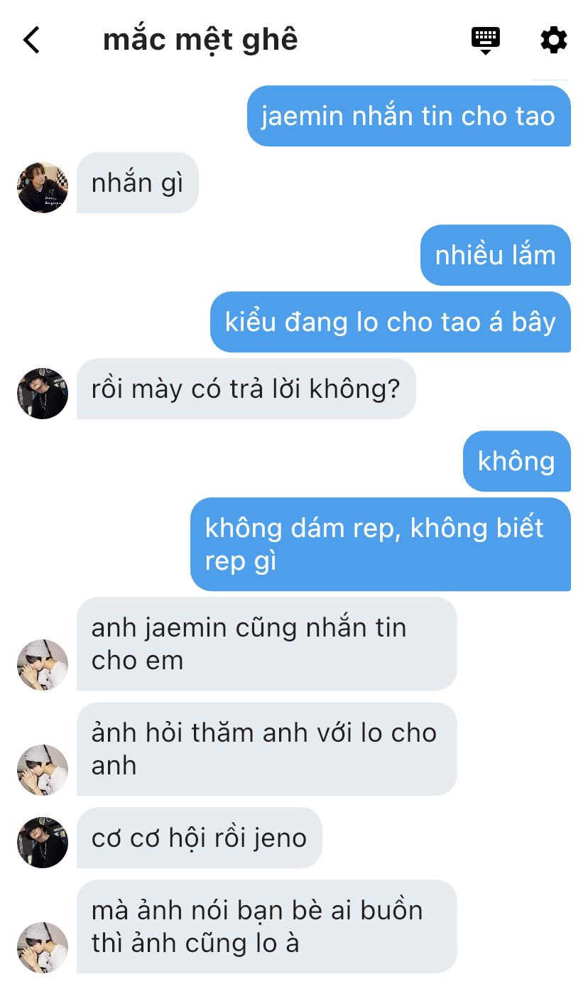
Task: Tap avatar beside 'nhắn gì' message
Action: [x=43, y=188]
